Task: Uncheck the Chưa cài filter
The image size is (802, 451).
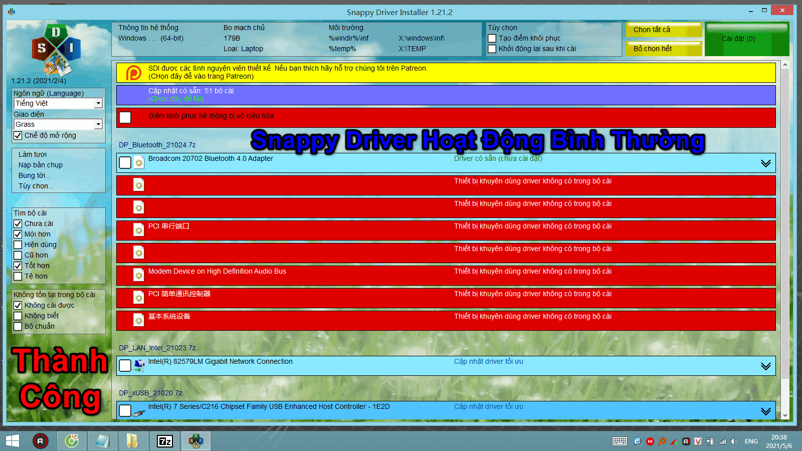Action: (x=18, y=224)
